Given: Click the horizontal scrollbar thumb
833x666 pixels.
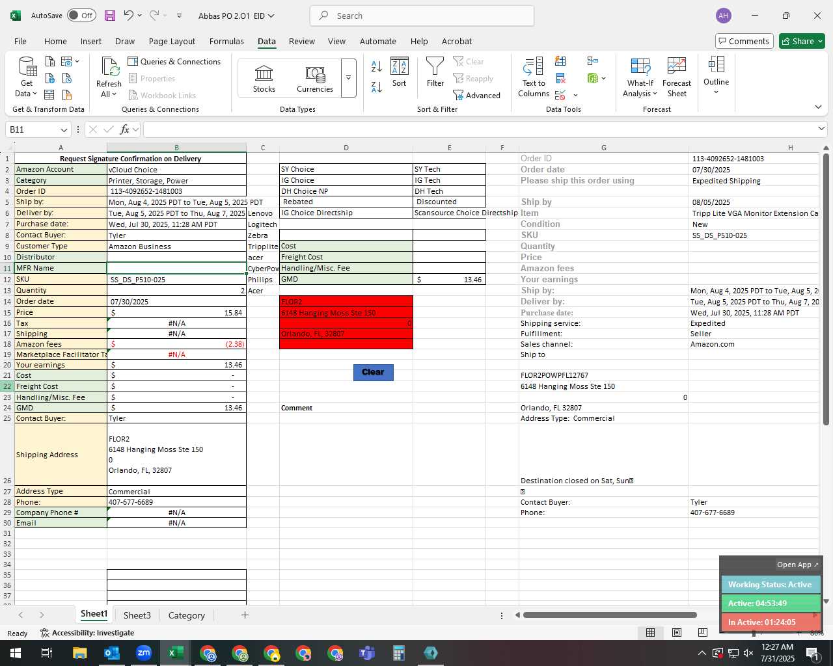Looking at the screenshot, I should tap(610, 615).
